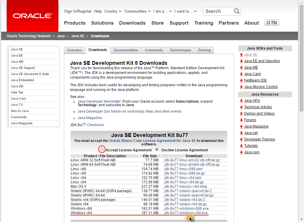Click the red arrow icon beside Demos and Videos
The image size is (304, 222).
(x=241, y=113)
